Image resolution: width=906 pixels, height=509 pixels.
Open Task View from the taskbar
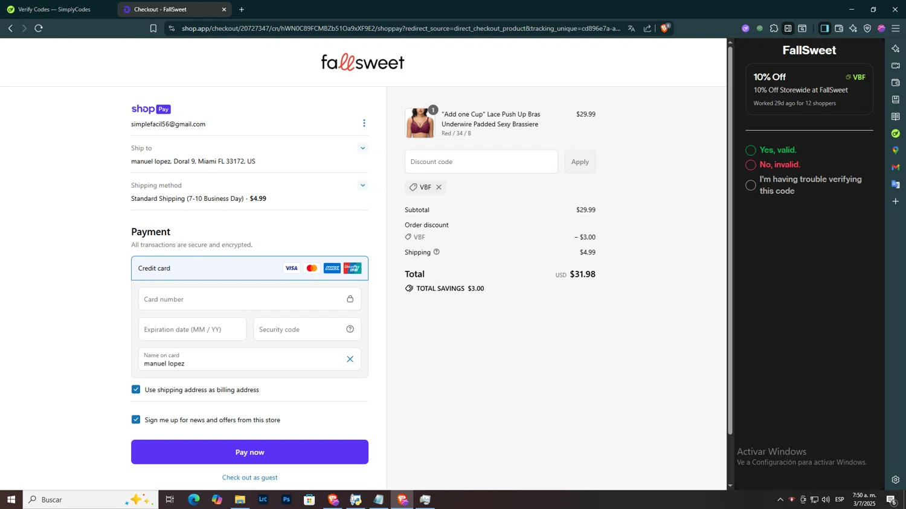click(170, 499)
